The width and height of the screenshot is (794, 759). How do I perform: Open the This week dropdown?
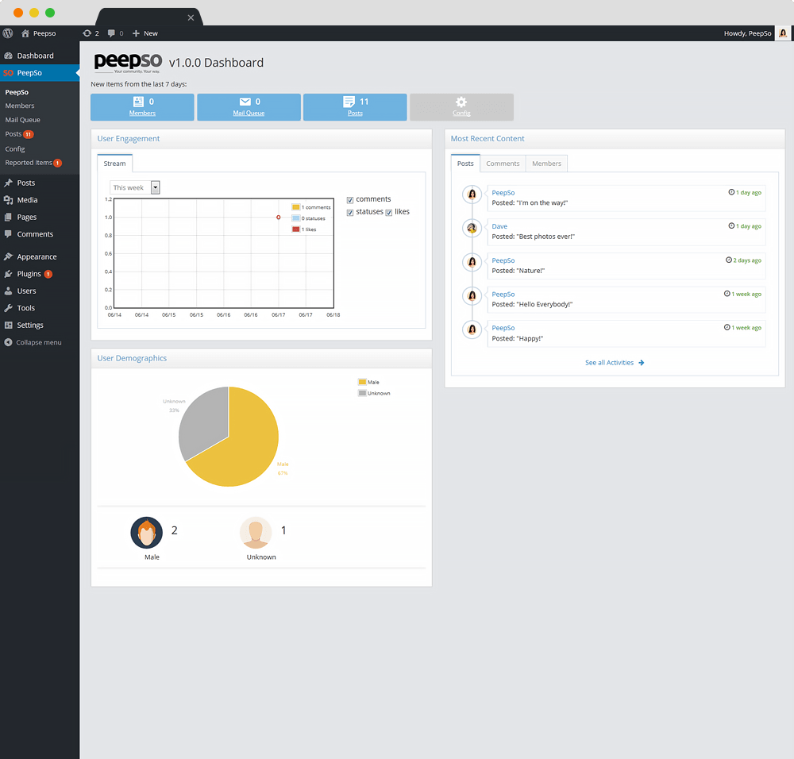tap(135, 187)
